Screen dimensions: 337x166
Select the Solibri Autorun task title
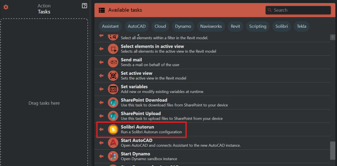tap(137, 127)
